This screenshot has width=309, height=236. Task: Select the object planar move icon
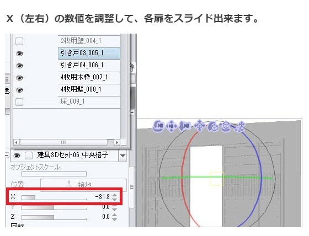199,126
